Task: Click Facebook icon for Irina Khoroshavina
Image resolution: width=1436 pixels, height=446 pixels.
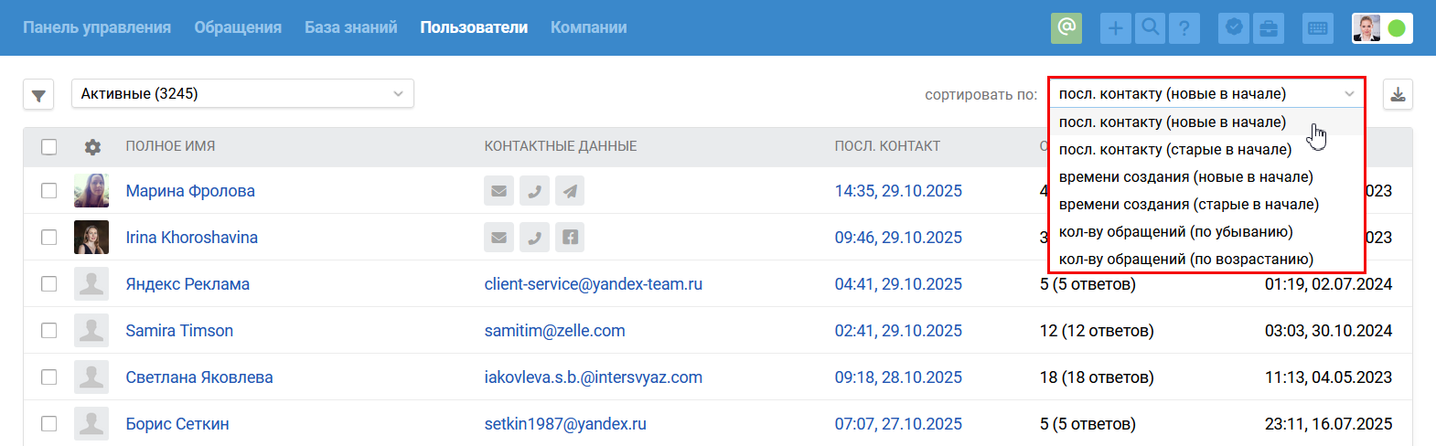Action: point(570,238)
